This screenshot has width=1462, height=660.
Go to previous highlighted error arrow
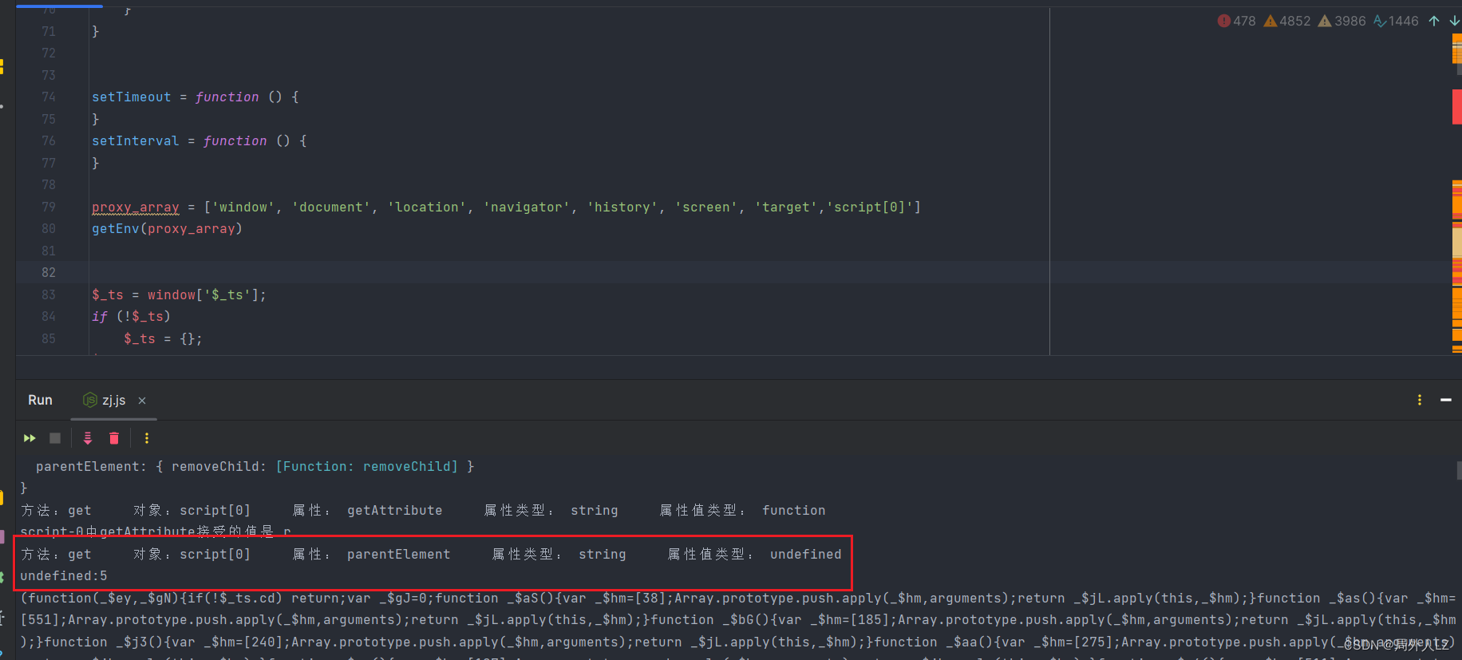click(1434, 21)
